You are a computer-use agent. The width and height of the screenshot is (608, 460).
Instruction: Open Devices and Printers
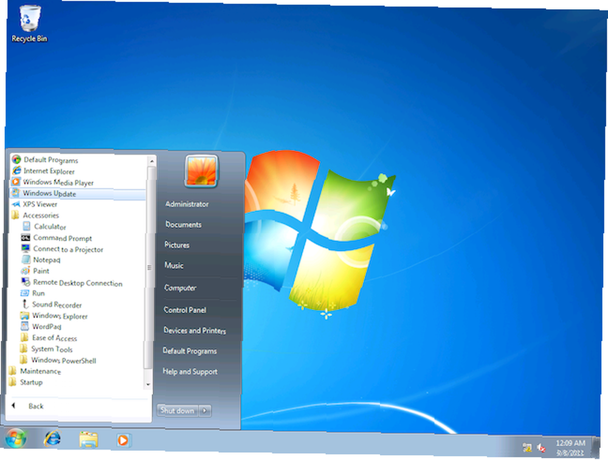click(195, 331)
